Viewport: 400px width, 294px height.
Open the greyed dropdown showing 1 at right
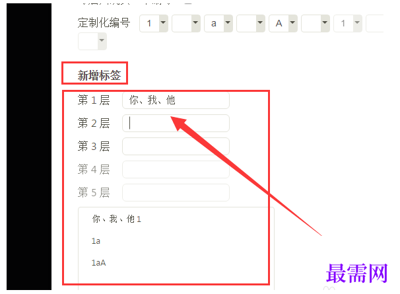pyautogui.click(x=348, y=23)
